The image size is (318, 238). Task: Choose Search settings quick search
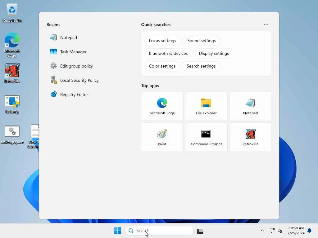[x=201, y=66]
